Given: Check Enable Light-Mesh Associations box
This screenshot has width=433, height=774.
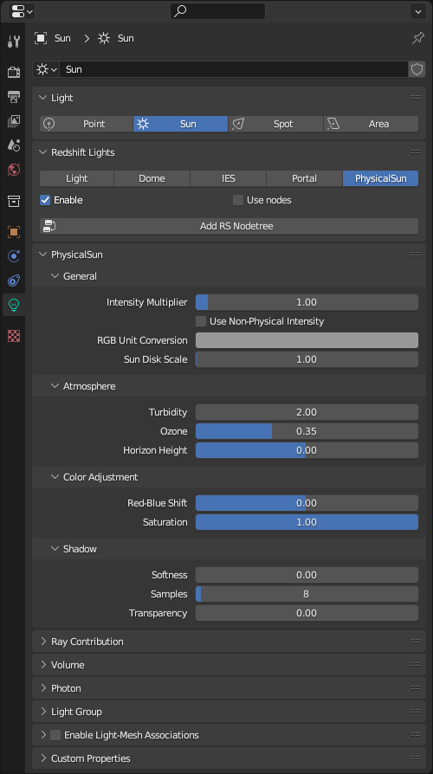Looking at the screenshot, I should tap(55, 735).
